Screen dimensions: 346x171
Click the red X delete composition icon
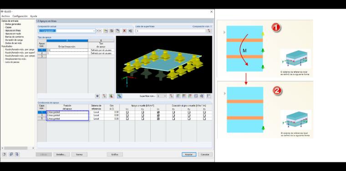pyautogui.click(x=124, y=31)
